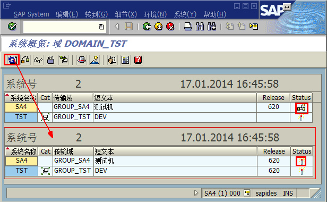
Task: Click GROUP_TST cell in upper table
Action: click(72, 117)
